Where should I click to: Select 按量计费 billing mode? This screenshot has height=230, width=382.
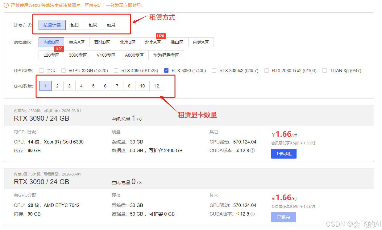[x=52, y=25]
